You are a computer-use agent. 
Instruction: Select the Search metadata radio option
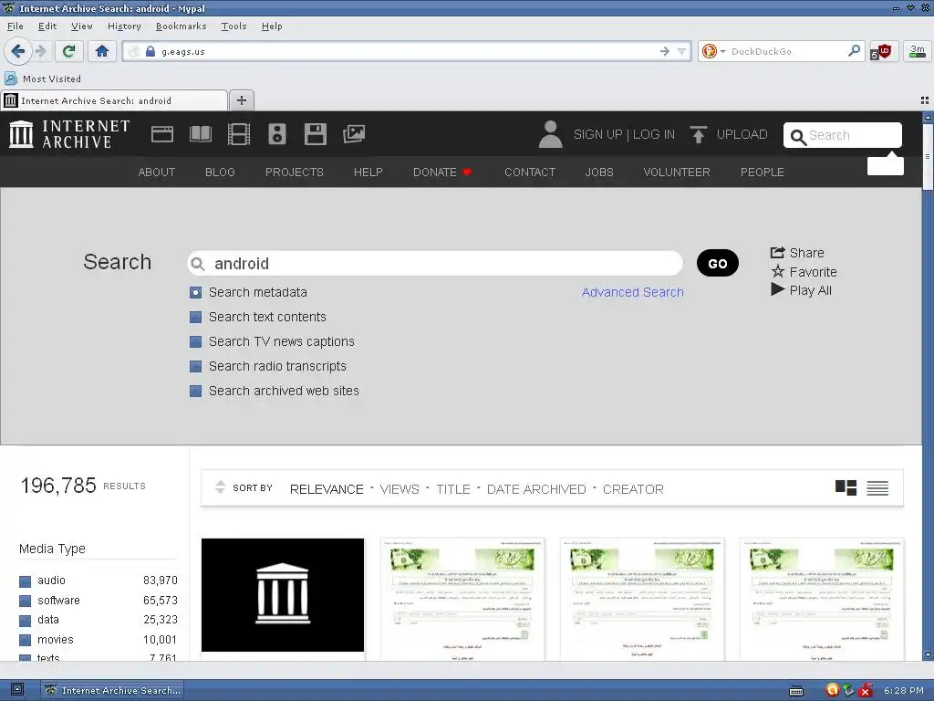(x=195, y=293)
